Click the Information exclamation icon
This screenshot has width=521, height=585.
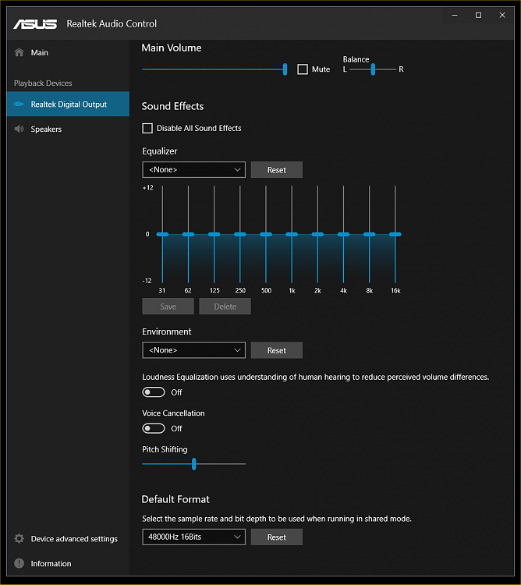19,563
